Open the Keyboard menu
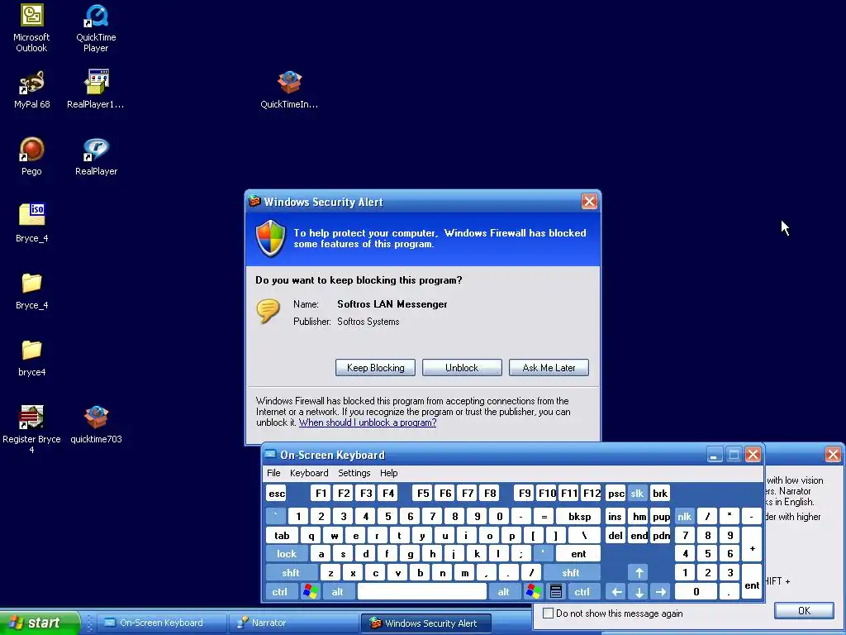Image resolution: width=846 pixels, height=635 pixels. [309, 473]
